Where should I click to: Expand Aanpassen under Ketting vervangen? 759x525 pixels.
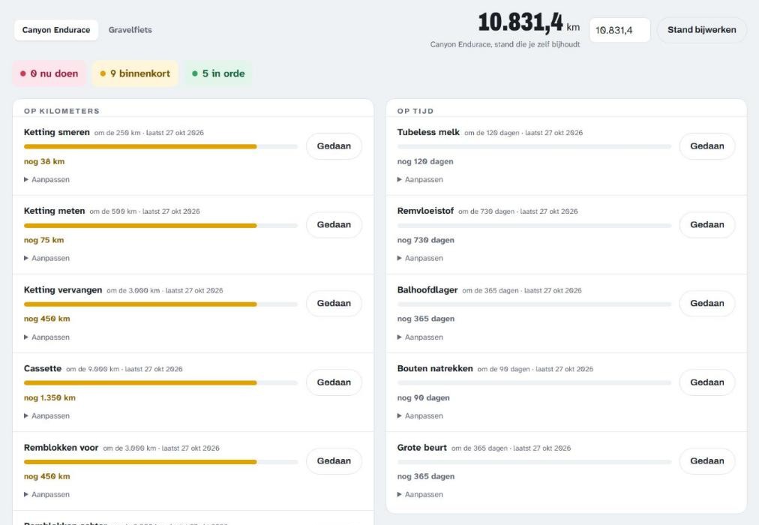point(47,337)
